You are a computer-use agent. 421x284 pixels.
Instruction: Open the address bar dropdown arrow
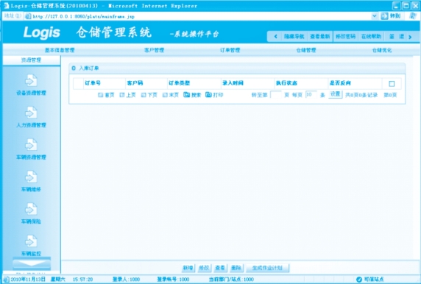tap(375, 16)
